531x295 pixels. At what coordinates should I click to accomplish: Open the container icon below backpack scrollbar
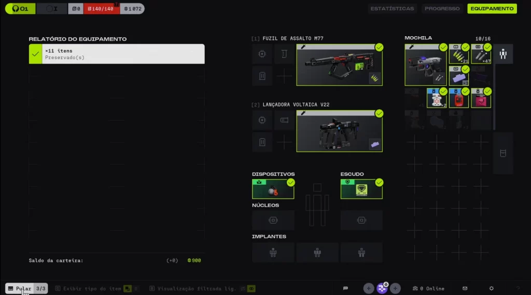(x=502, y=153)
